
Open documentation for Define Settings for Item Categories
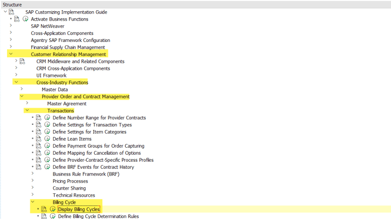pyautogui.click(x=39, y=131)
